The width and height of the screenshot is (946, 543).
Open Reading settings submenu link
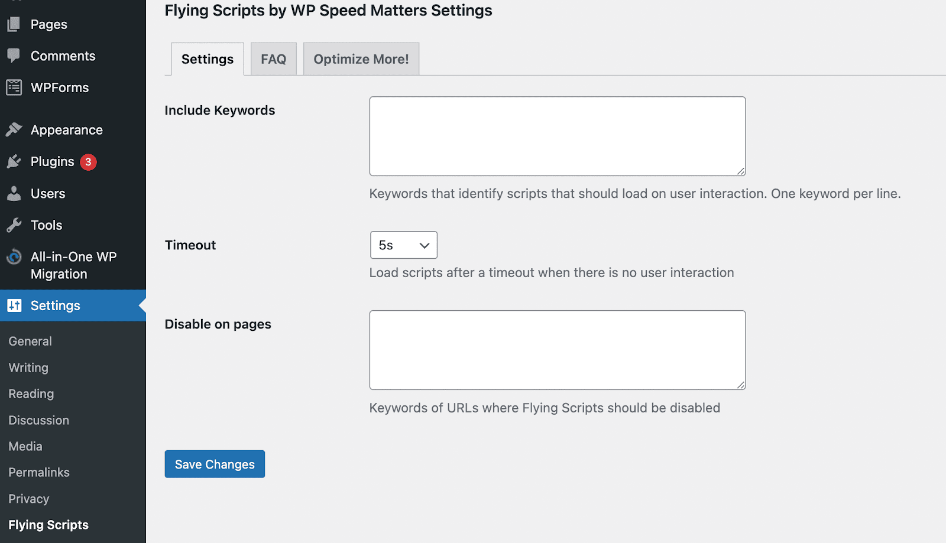coord(31,394)
